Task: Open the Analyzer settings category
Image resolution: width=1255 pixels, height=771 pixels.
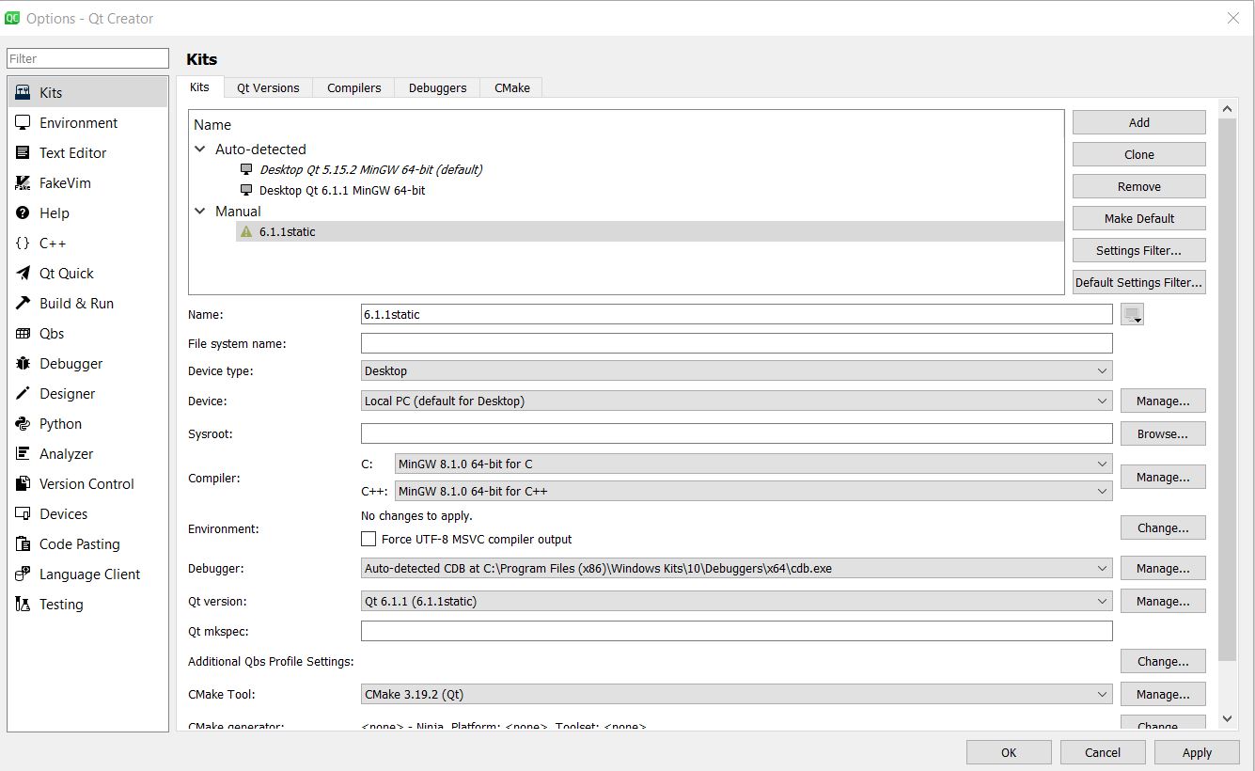Action: [x=87, y=453]
